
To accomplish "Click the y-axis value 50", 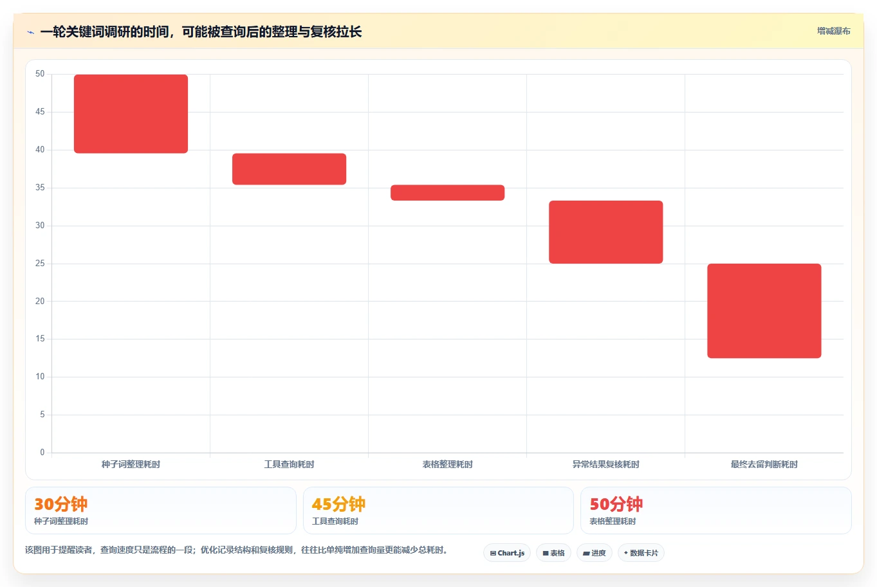I will [40, 74].
